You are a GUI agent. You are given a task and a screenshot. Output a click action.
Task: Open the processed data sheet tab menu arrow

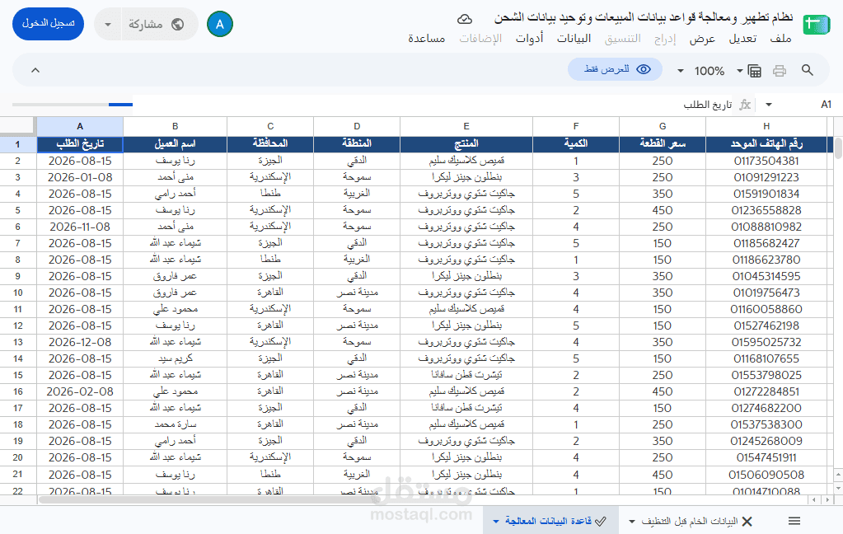[496, 521]
